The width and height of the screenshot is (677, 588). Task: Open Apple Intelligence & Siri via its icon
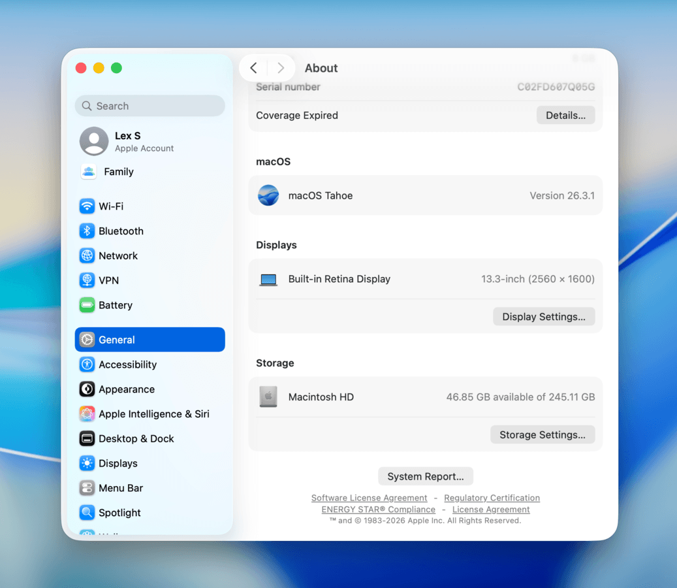[87, 414]
